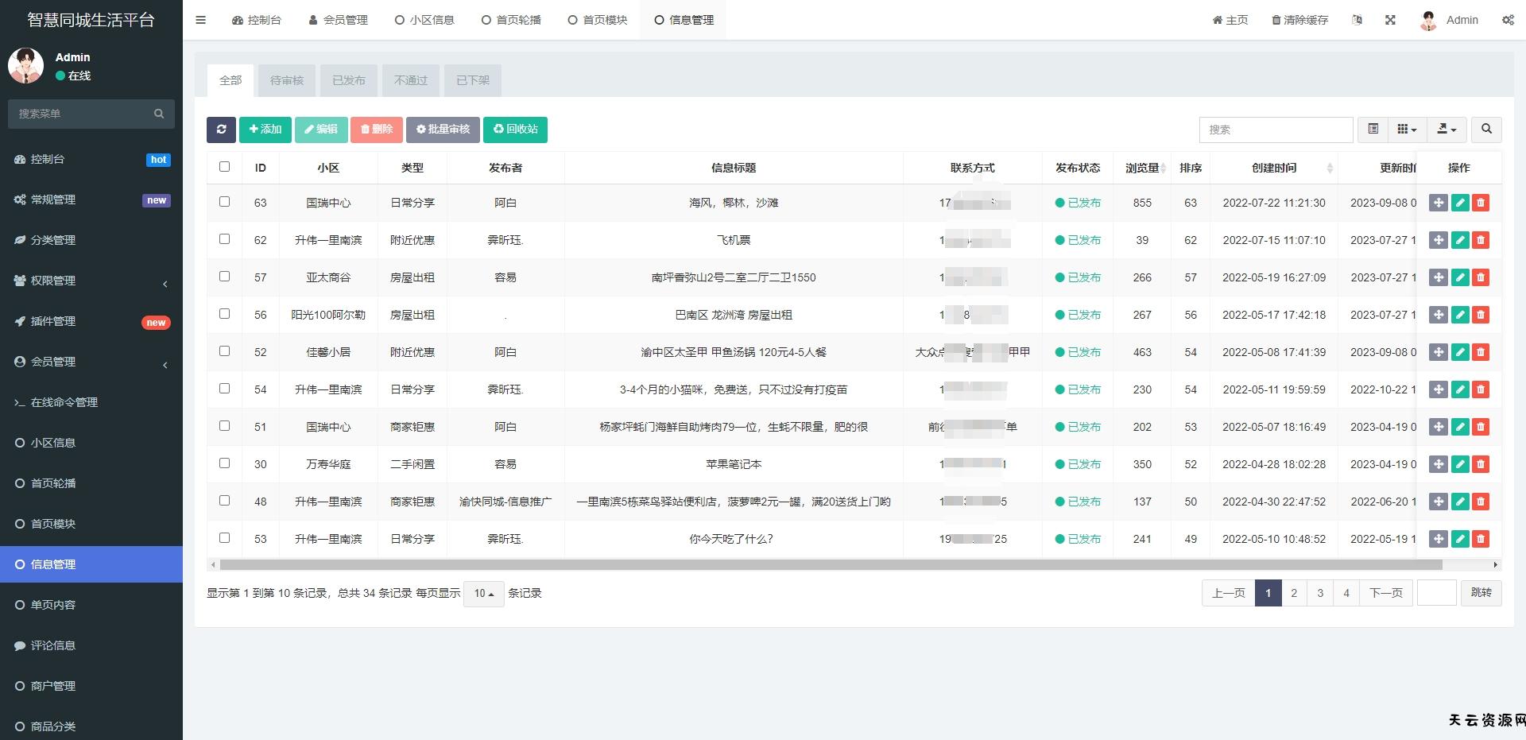Click the green edit pencil for row 63

tap(1459, 203)
